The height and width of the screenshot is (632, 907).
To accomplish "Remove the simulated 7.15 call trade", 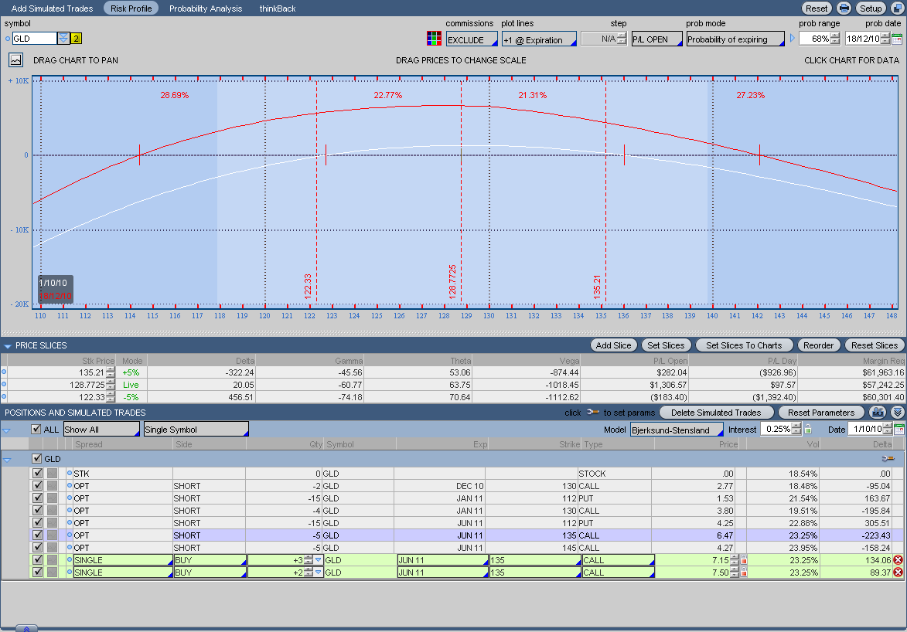I will tap(898, 560).
